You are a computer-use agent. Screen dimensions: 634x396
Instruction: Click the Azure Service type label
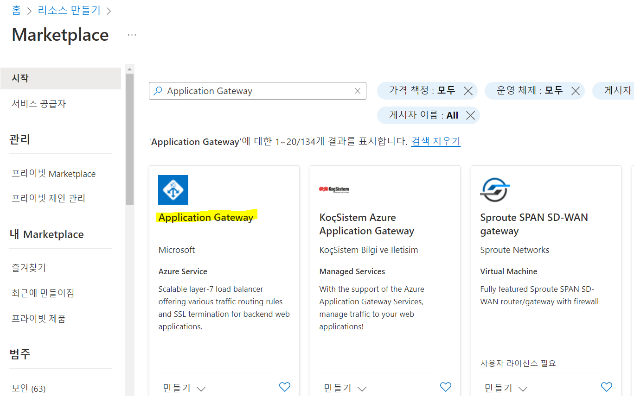183,271
